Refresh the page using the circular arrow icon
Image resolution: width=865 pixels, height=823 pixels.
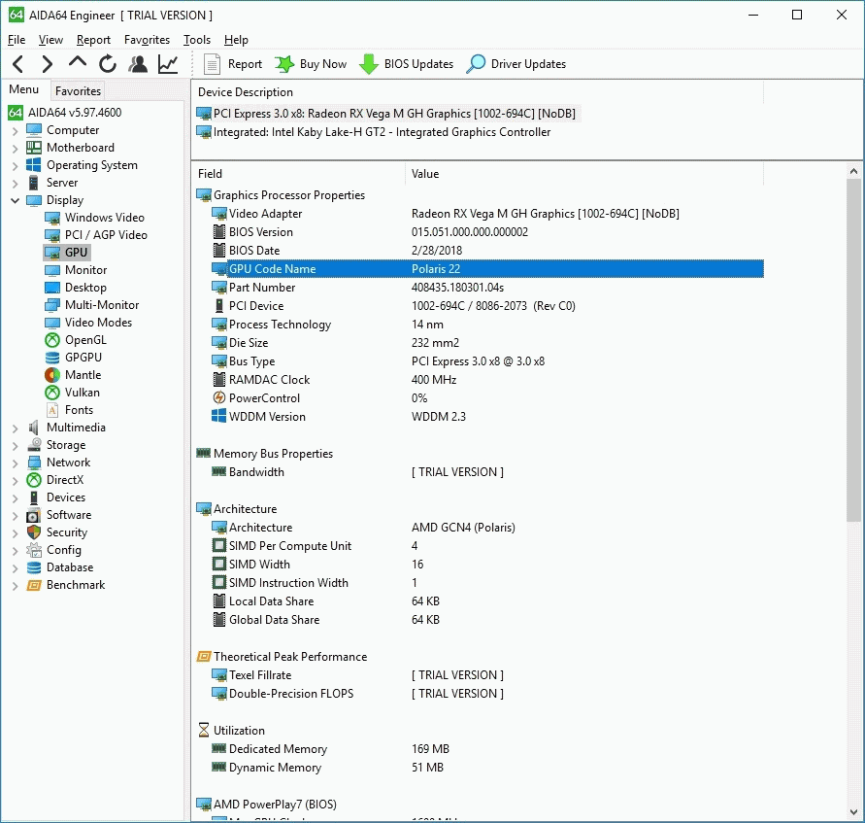pyautogui.click(x=108, y=64)
